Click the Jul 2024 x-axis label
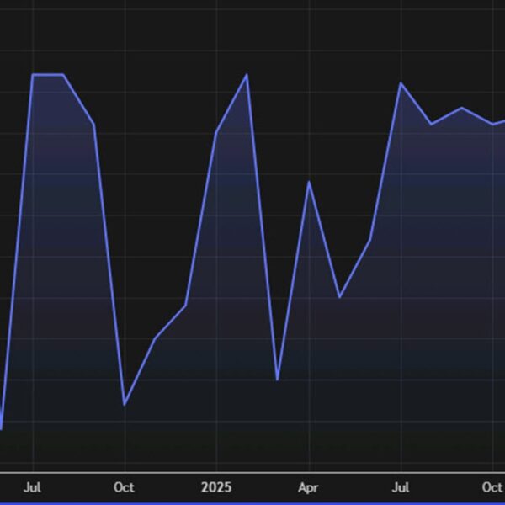 point(33,486)
